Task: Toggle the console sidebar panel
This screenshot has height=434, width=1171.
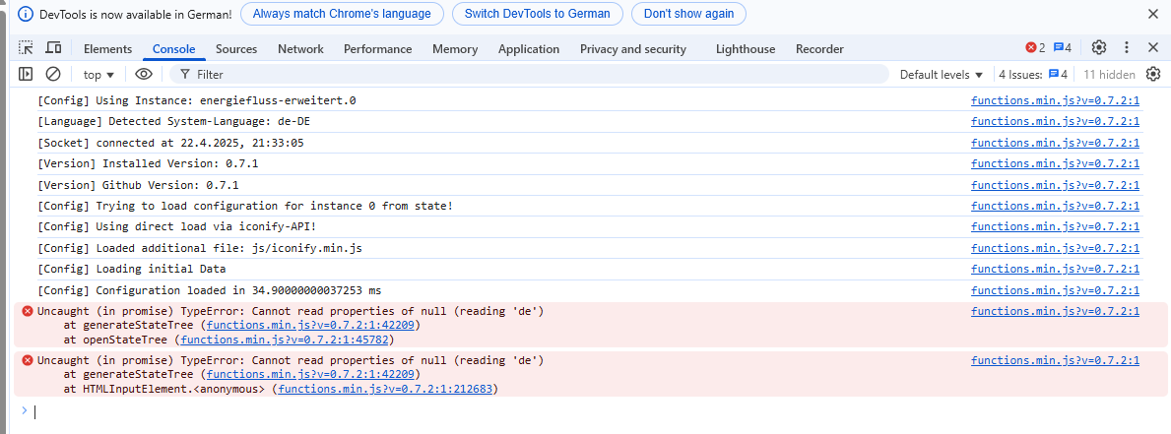Action: [x=26, y=74]
